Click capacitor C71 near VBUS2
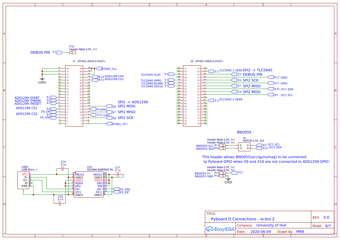The width and height of the screenshot is (340, 240). click(x=118, y=174)
